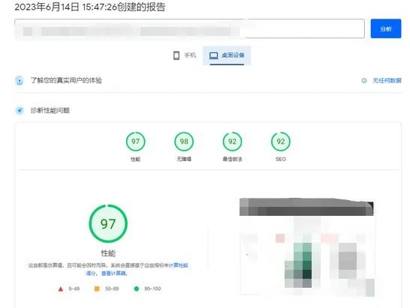Open the 查看计算器 calculator link

(x=113, y=274)
